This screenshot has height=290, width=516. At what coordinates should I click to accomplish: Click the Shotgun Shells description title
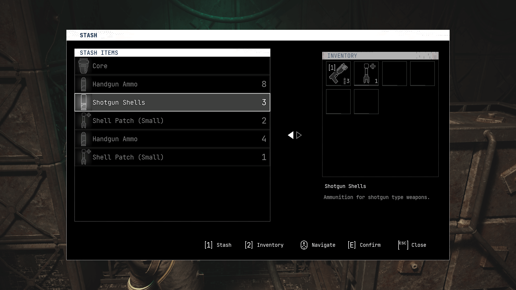tap(345, 186)
